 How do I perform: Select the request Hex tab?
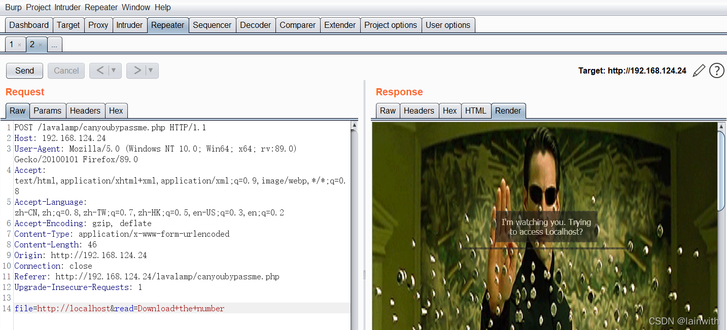[x=116, y=111]
